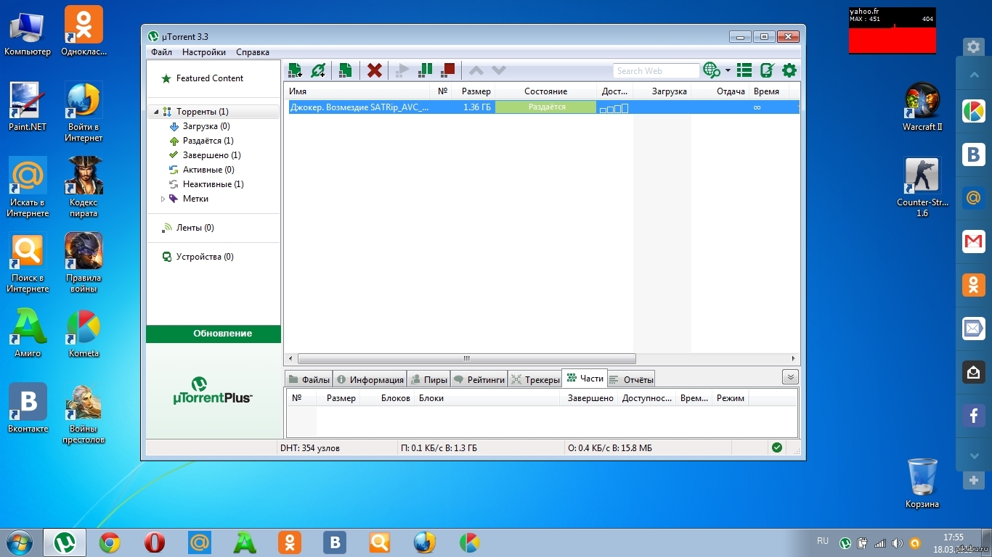992x557 pixels.
Task: Click the list's scroll-right arrow
Action: [792, 358]
